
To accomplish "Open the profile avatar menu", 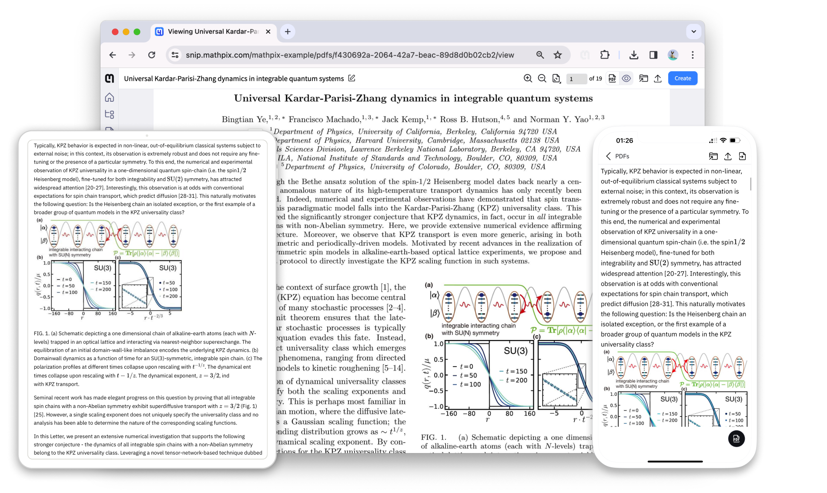I will pos(673,55).
